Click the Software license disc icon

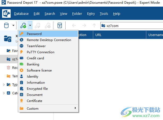coord(22,70)
